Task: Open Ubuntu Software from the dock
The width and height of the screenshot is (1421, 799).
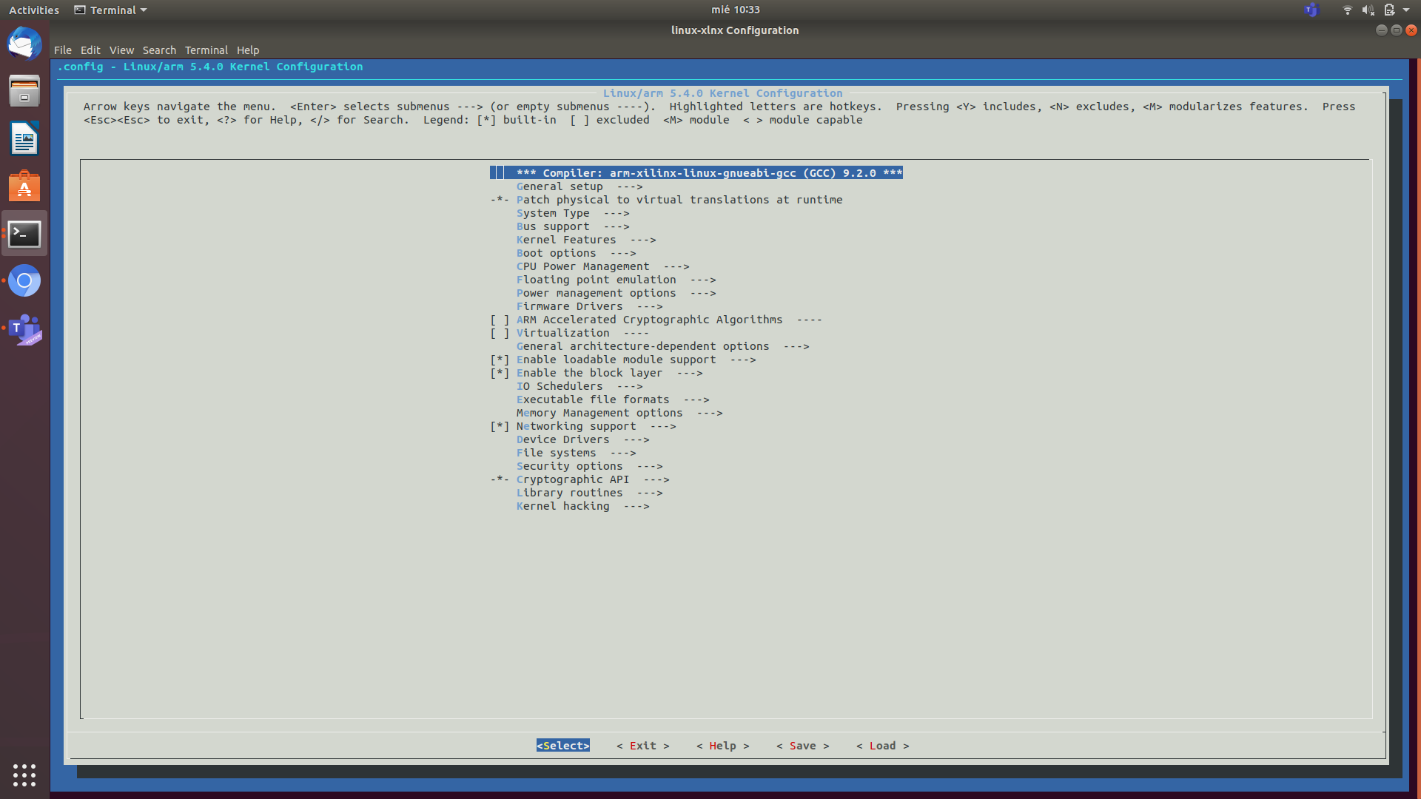Action: [x=24, y=186]
